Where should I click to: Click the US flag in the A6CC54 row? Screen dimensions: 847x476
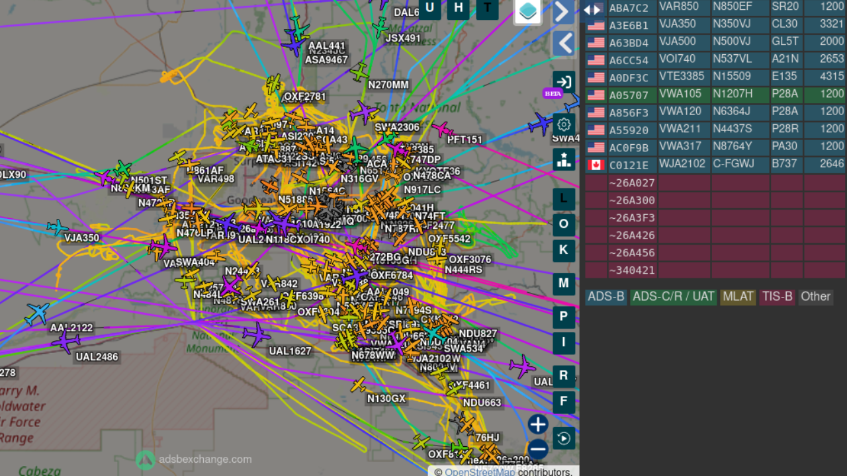[596, 60]
